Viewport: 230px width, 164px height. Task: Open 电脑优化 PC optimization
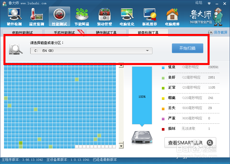click(127, 17)
